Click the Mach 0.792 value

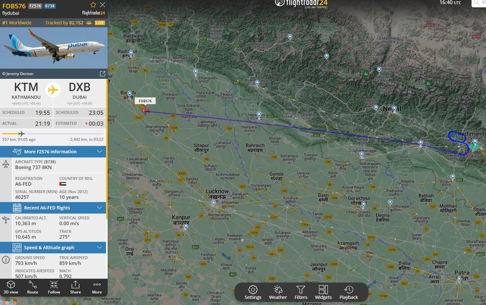tap(65, 276)
